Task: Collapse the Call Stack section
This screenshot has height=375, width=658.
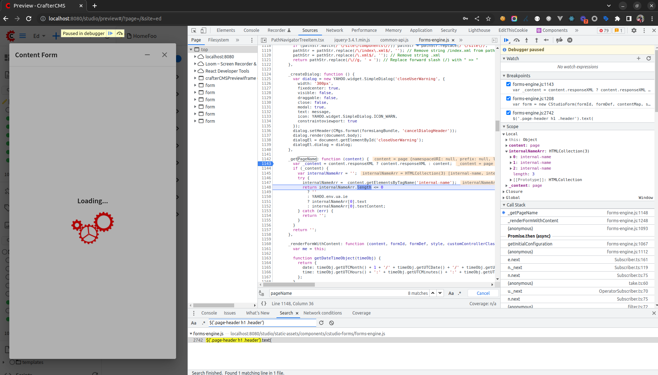Action: click(504, 205)
